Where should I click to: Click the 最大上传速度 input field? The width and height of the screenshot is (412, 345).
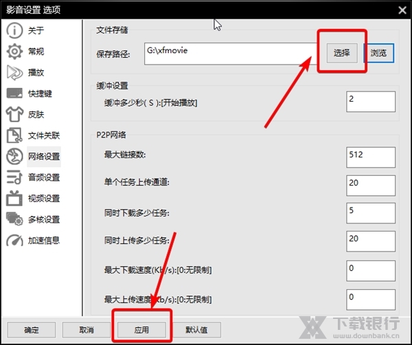[371, 300]
